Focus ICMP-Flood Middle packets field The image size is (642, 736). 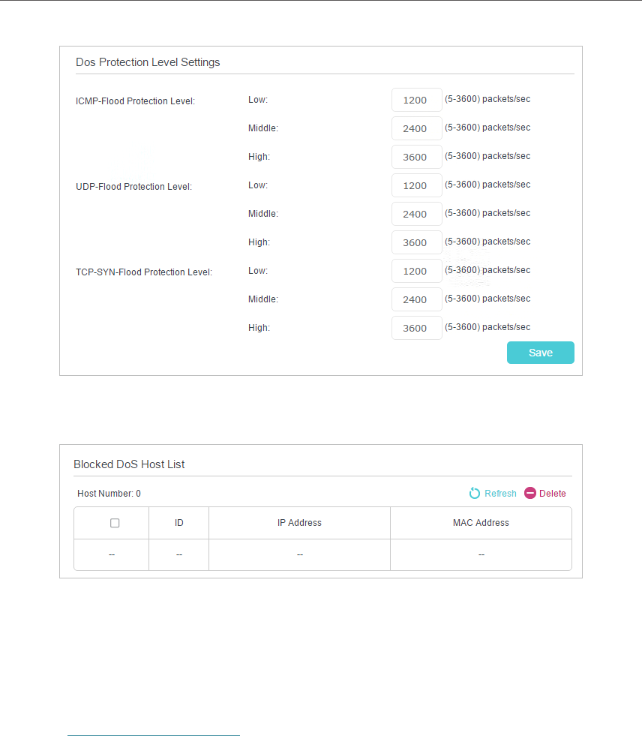tap(416, 128)
